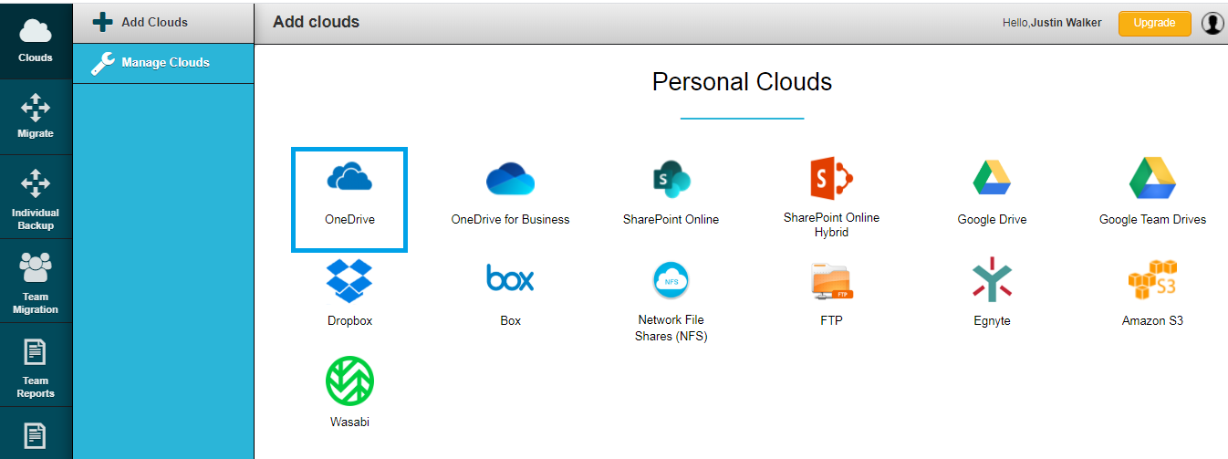Viewport: 1228px width, 459px height.
Task: Select the OneDrive cloud icon
Action: (349, 177)
